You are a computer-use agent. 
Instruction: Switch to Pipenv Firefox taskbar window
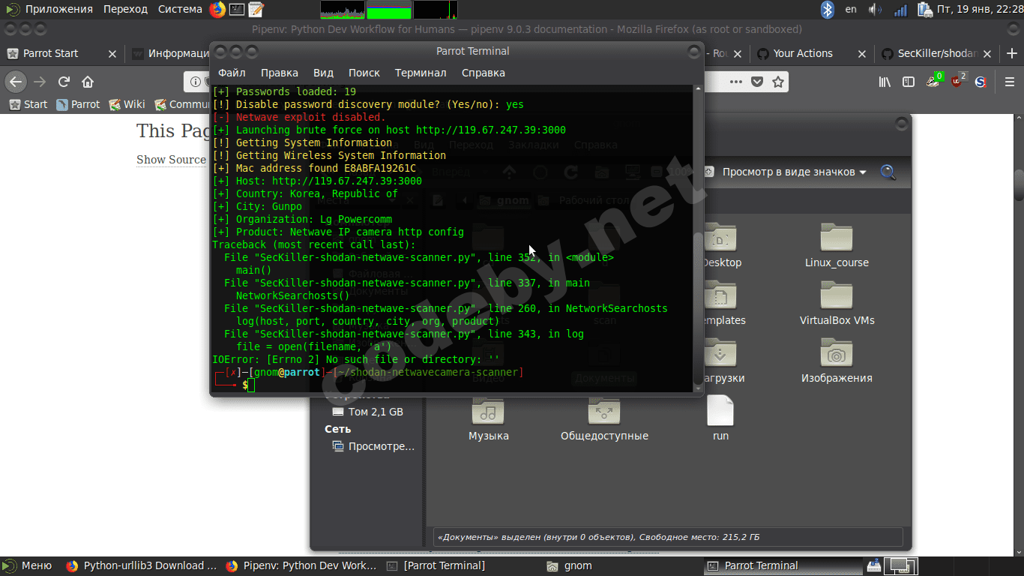[x=301, y=565]
